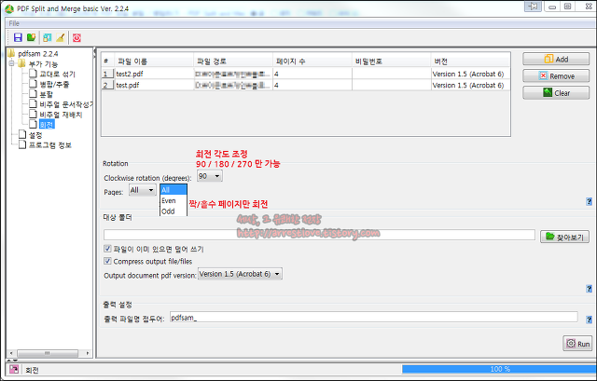This screenshot has width=597, height=381.
Task: Click the red Exit toolbar icon
Action: click(x=76, y=37)
